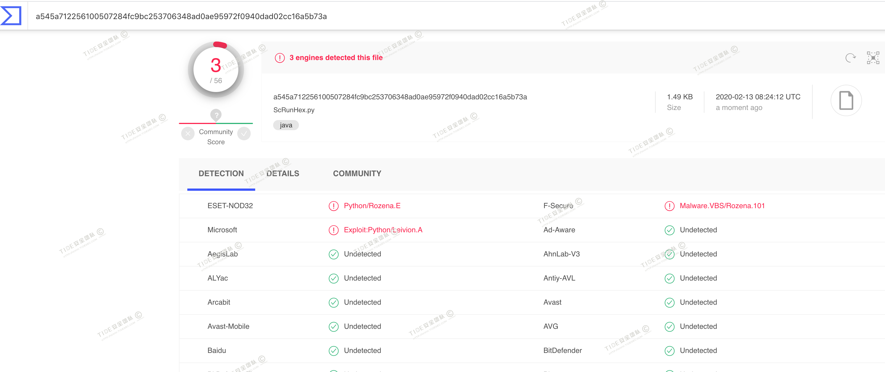
Task: Click the alert icon beside Exploit:Python/Leivion.A
Action: tap(333, 230)
